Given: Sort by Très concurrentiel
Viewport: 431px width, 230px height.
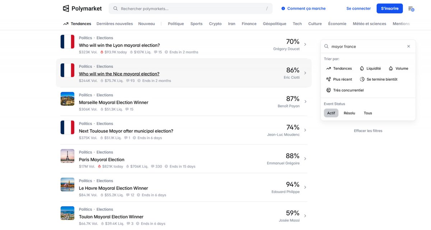Looking at the screenshot, I should coord(345,90).
